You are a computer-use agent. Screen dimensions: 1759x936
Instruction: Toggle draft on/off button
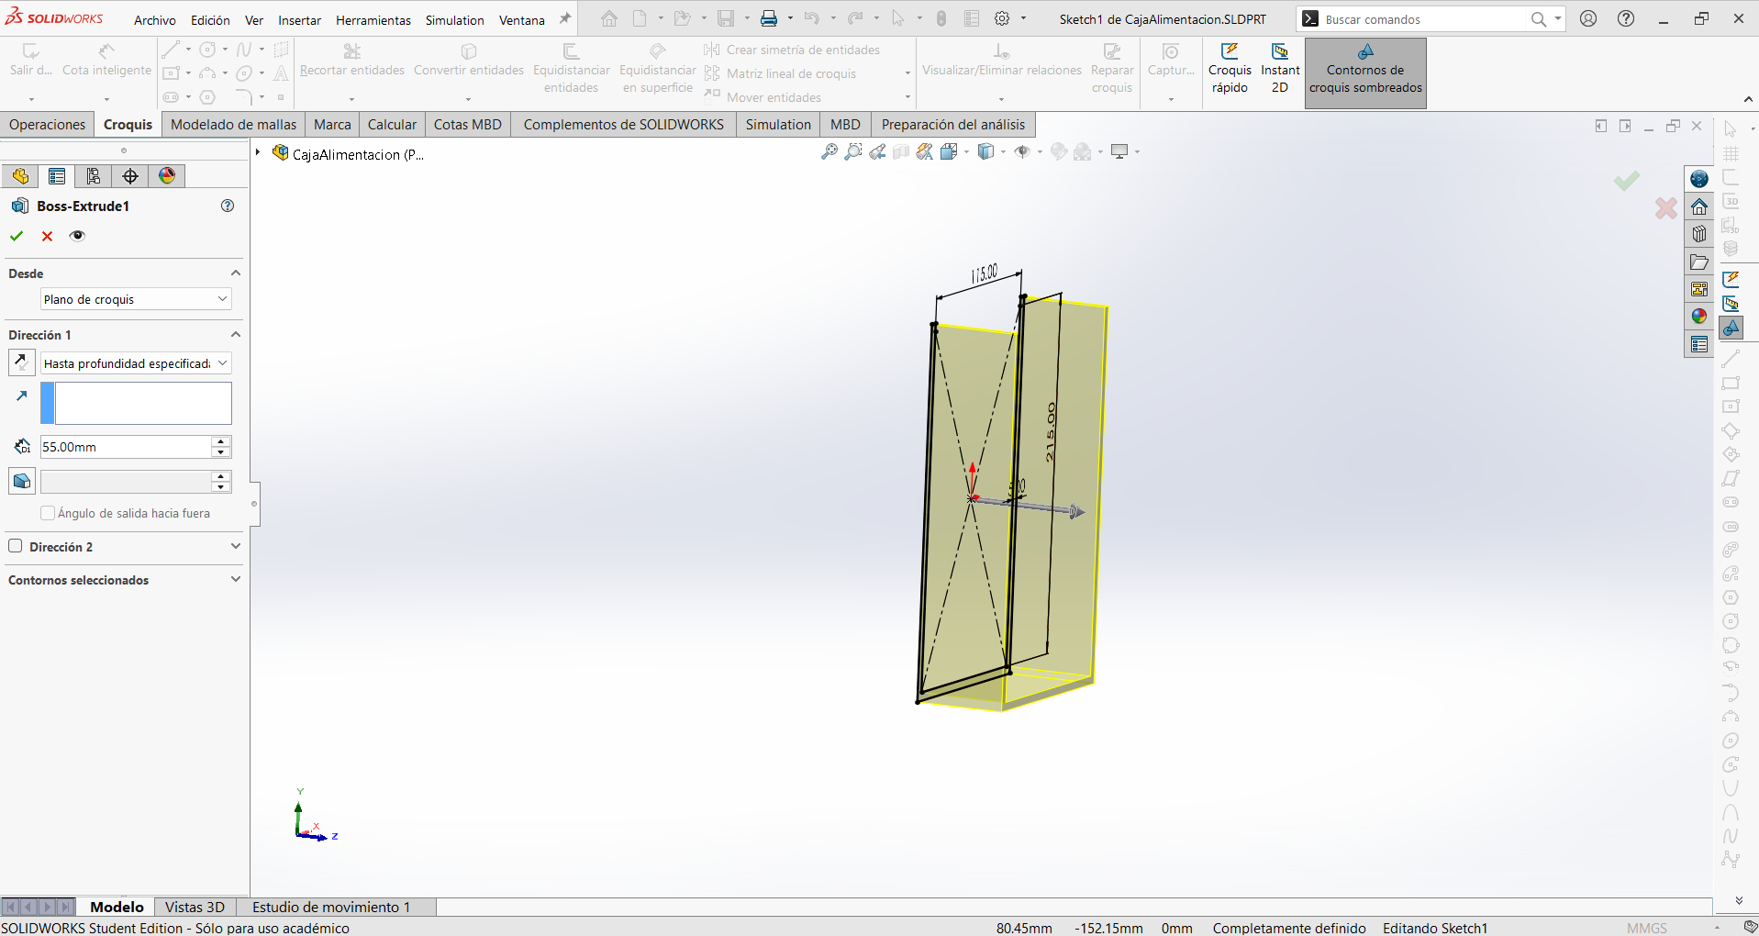point(22,481)
